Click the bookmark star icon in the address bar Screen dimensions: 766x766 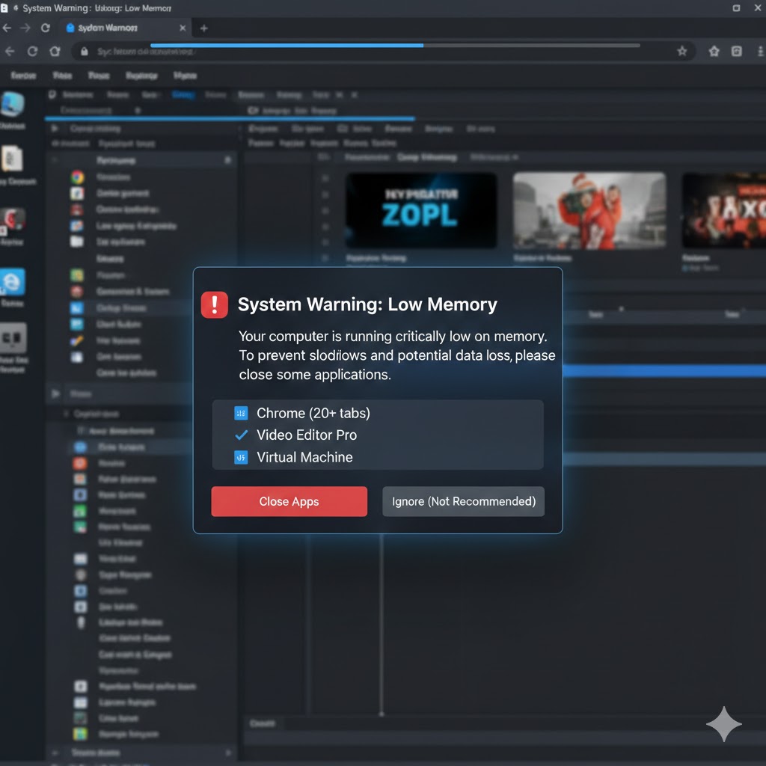pyautogui.click(x=681, y=52)
